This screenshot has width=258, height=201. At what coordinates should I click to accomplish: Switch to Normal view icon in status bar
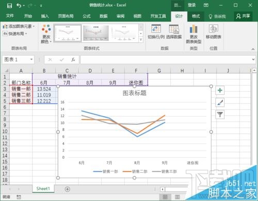165,197
